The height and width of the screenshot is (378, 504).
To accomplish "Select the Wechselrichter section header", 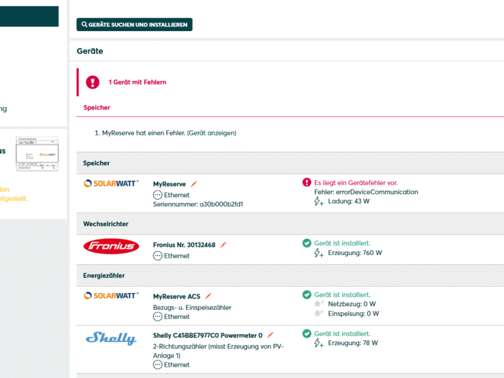I will tap(106, 224).
